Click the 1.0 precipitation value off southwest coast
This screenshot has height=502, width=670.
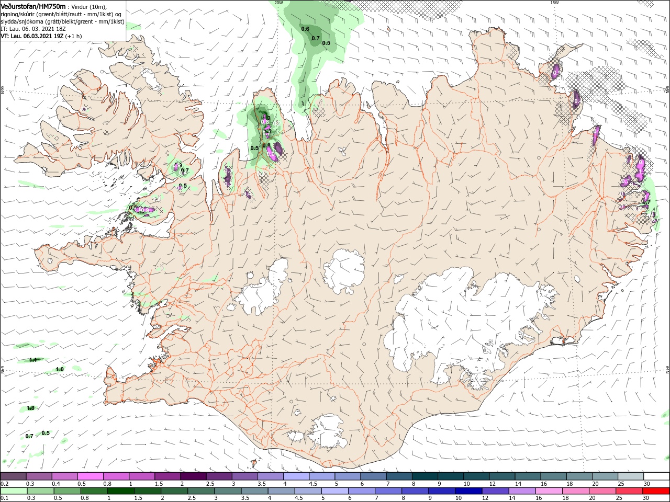pos(60,369)
